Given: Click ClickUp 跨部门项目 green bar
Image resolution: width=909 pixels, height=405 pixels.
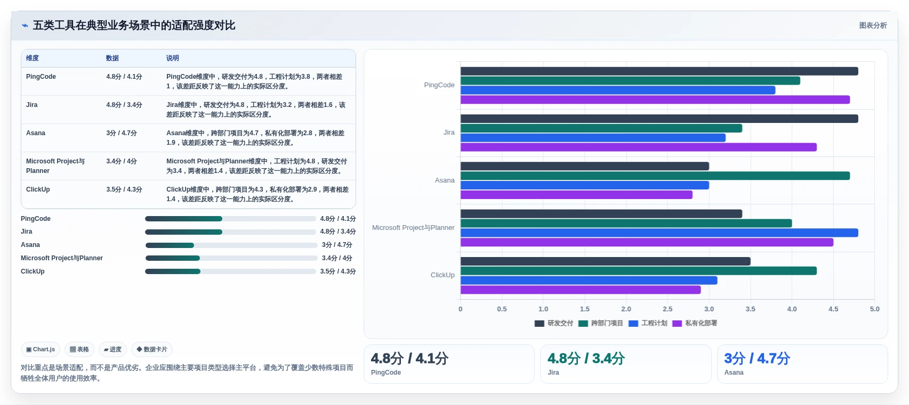Looking at the screenshot, I should pos(639,271).
